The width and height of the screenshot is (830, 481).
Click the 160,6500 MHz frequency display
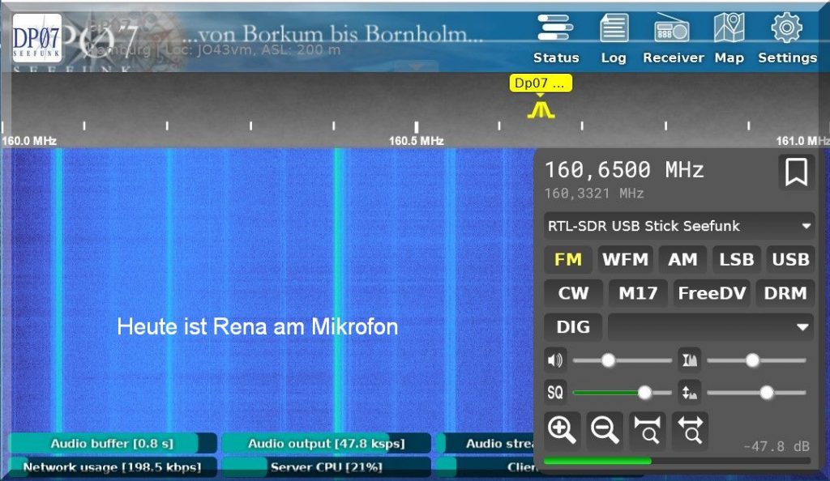click(x=624, y=170)
